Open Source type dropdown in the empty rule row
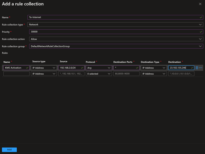Image resolution: width=205 pixels, height=154 pixels. coord(44,74)
